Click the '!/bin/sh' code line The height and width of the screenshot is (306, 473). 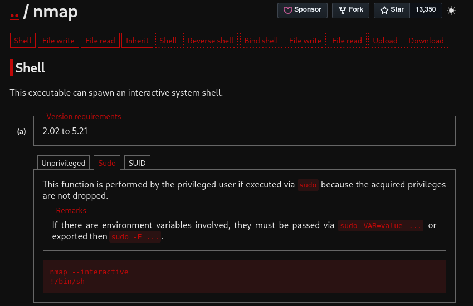67,282
